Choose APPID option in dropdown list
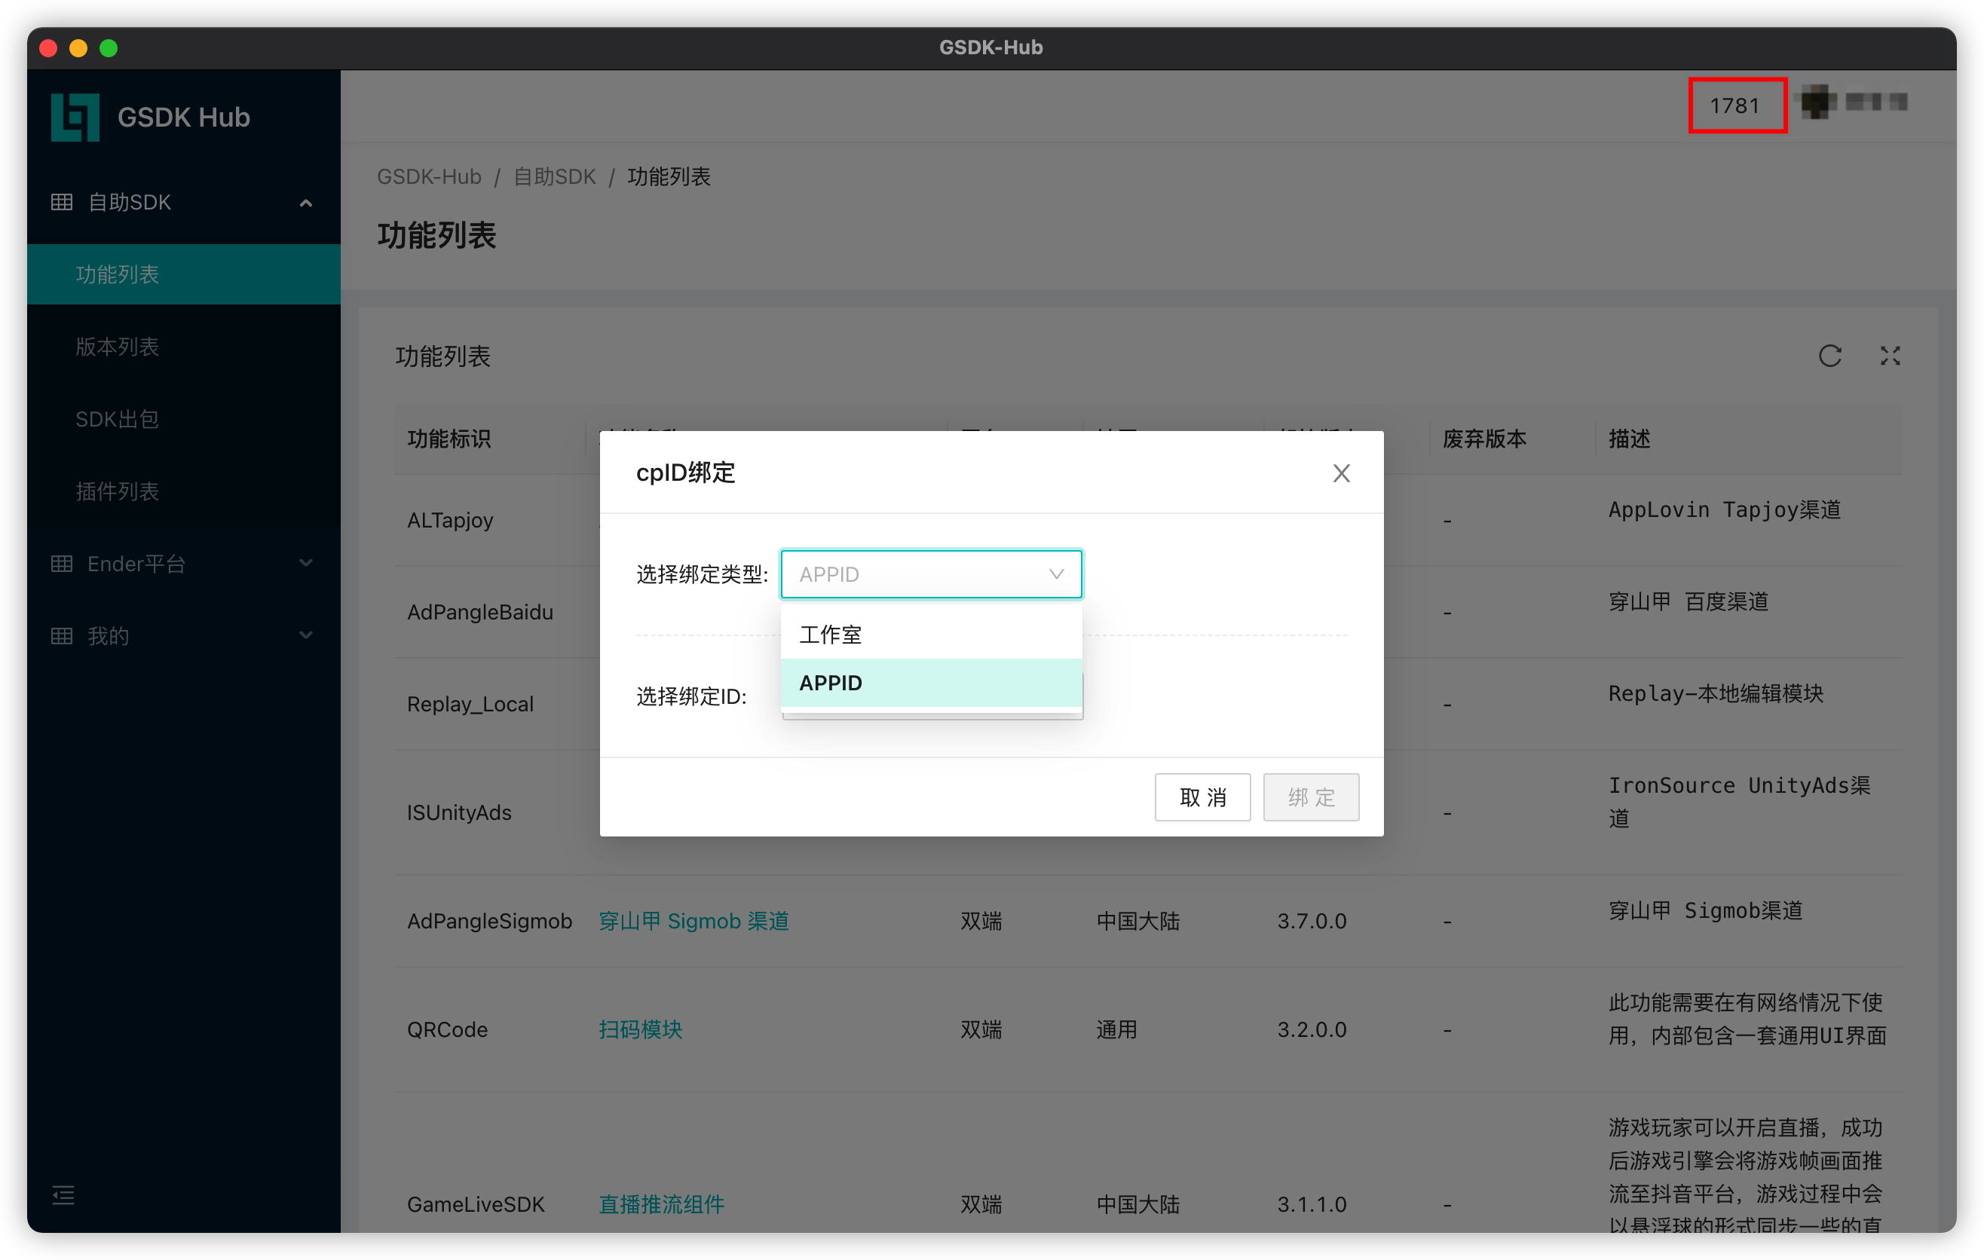 coord(931,683)
